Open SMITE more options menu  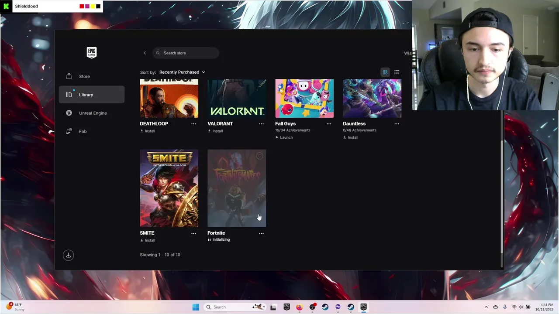(193, 233)
